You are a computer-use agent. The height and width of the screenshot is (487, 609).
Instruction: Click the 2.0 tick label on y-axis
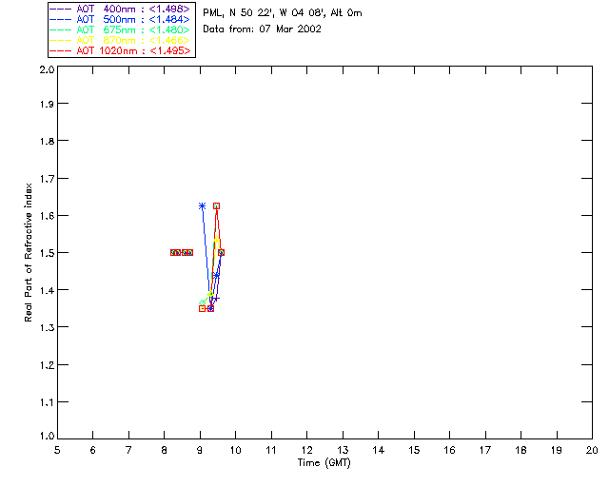47,69
